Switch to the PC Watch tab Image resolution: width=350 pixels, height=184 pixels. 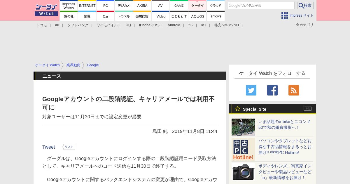click(x=106, y=5)
